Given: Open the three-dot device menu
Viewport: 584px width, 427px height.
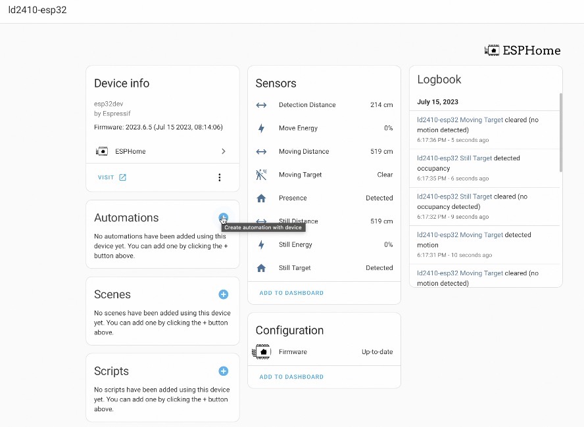Looking at the screenshot, I should pyautogui.click(x=220, y=177).
